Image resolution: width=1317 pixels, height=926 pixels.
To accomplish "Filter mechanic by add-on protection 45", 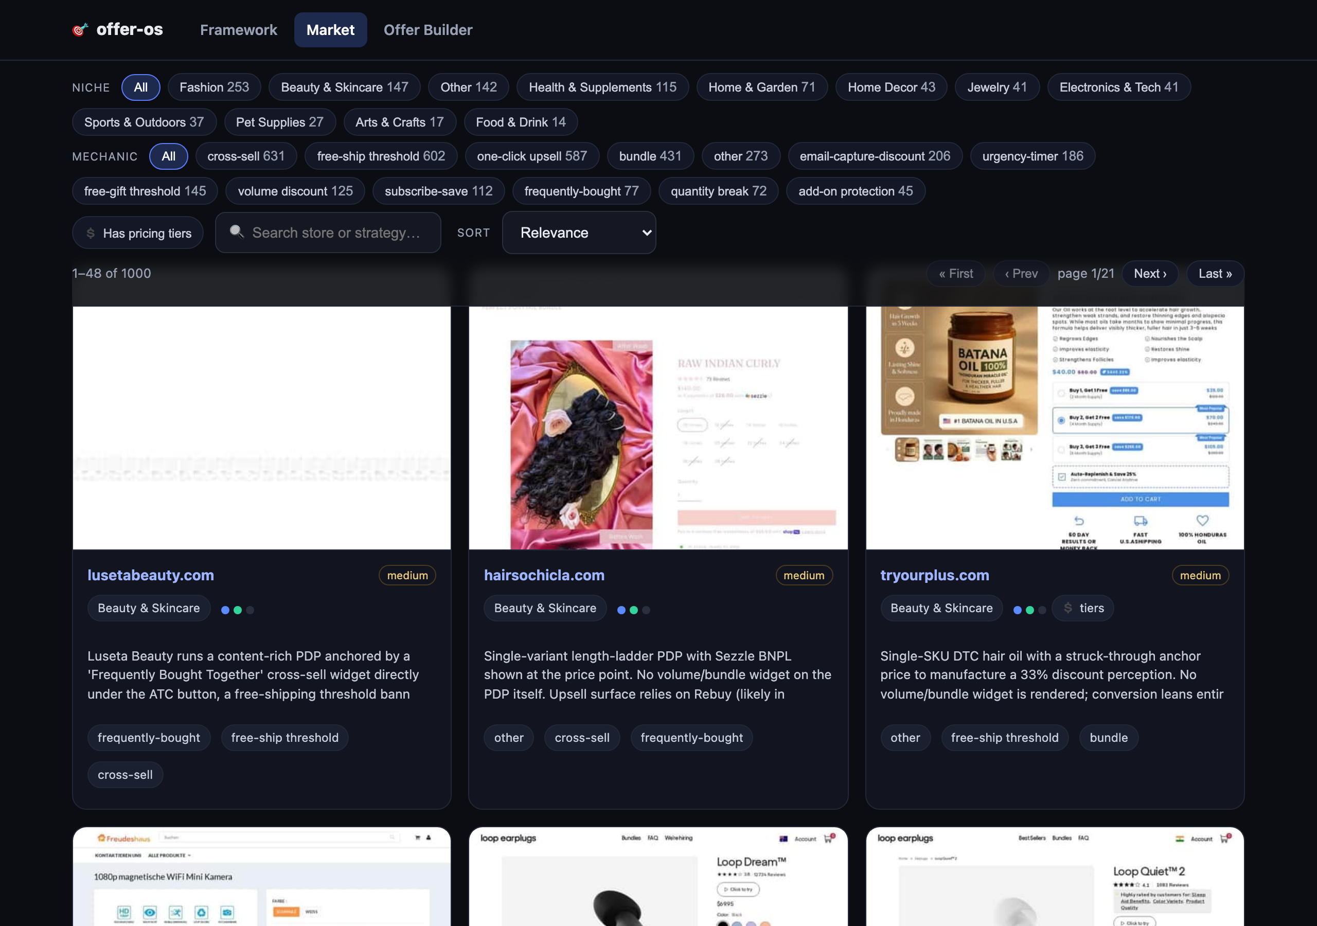I will click(856, 191).
